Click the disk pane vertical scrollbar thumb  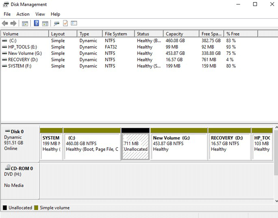tap(276, 153)
